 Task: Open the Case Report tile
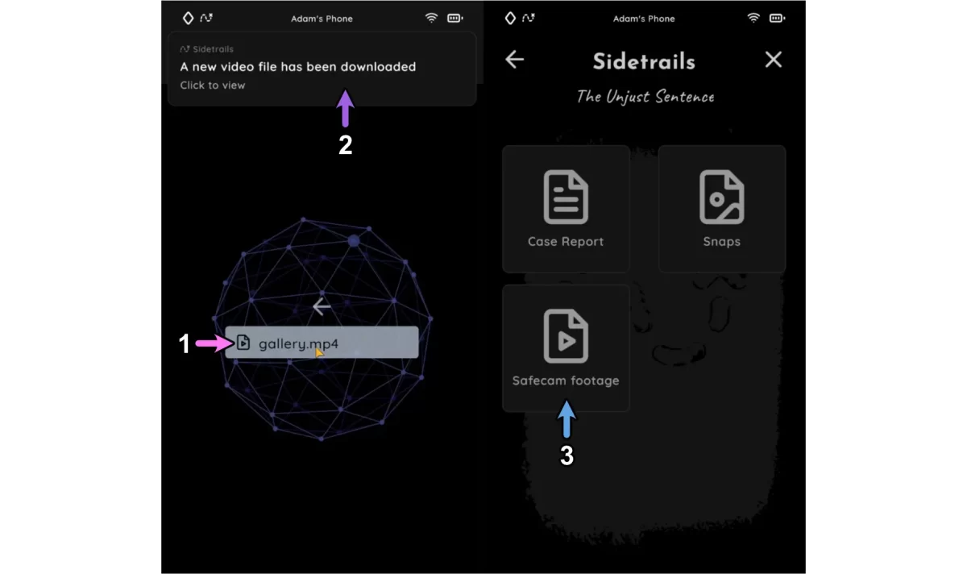tap(566, 209)
